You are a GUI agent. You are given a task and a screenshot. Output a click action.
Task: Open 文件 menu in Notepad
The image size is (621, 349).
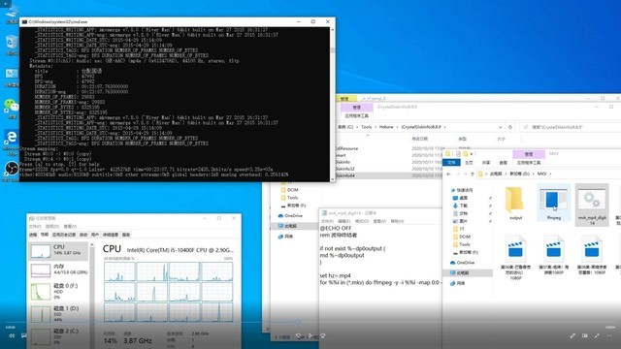(x=327, y=221)
